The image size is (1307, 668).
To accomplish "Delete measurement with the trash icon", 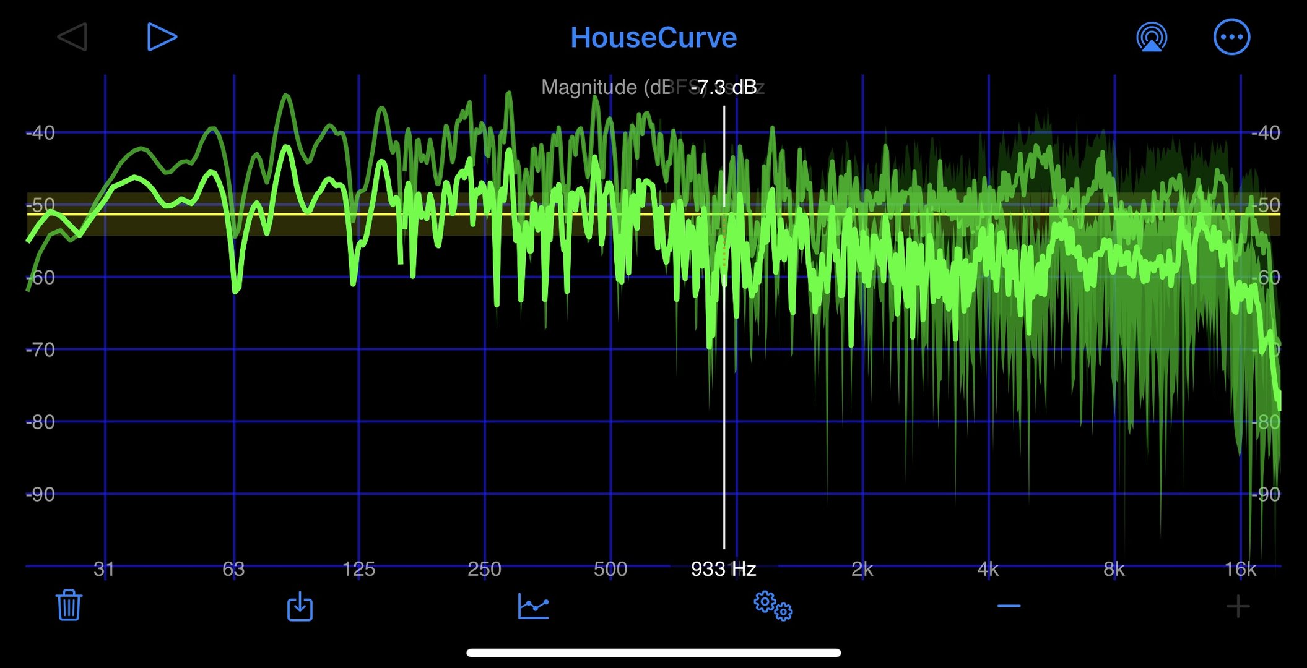I will coord(69,605).
